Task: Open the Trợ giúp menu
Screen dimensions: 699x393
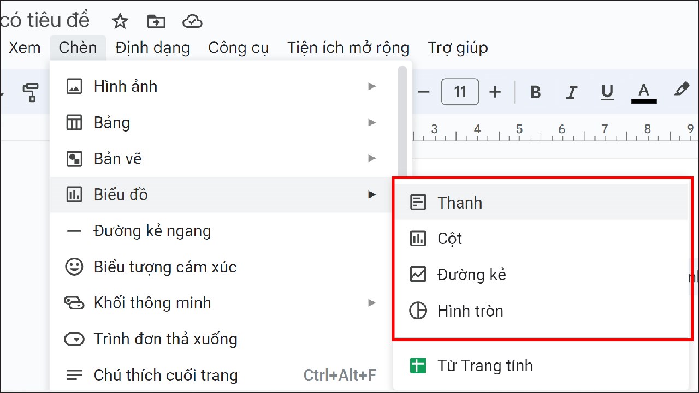Action: [x=458, y=47]
